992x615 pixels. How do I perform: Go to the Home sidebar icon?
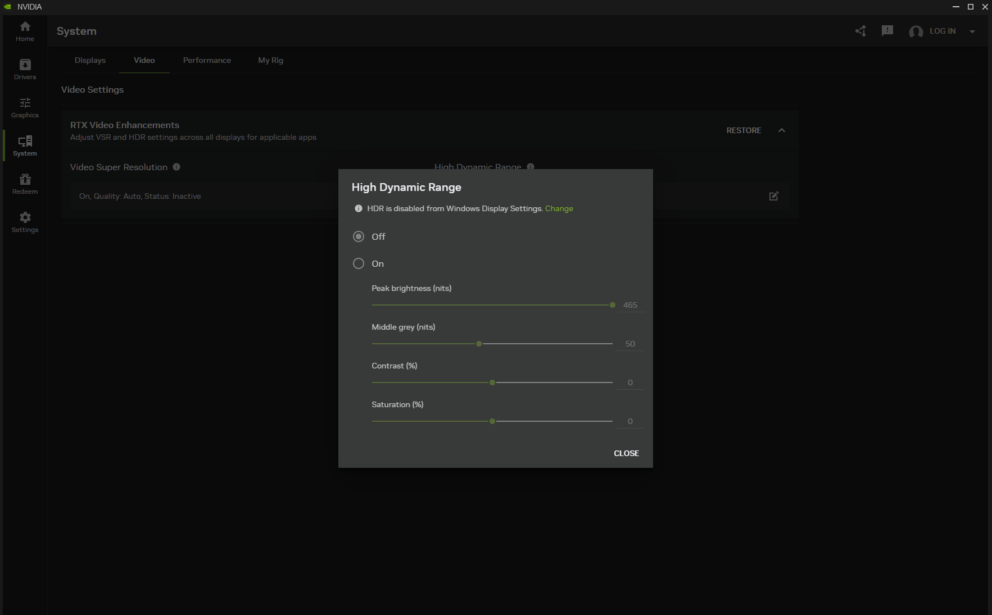[x=25, y=31]
